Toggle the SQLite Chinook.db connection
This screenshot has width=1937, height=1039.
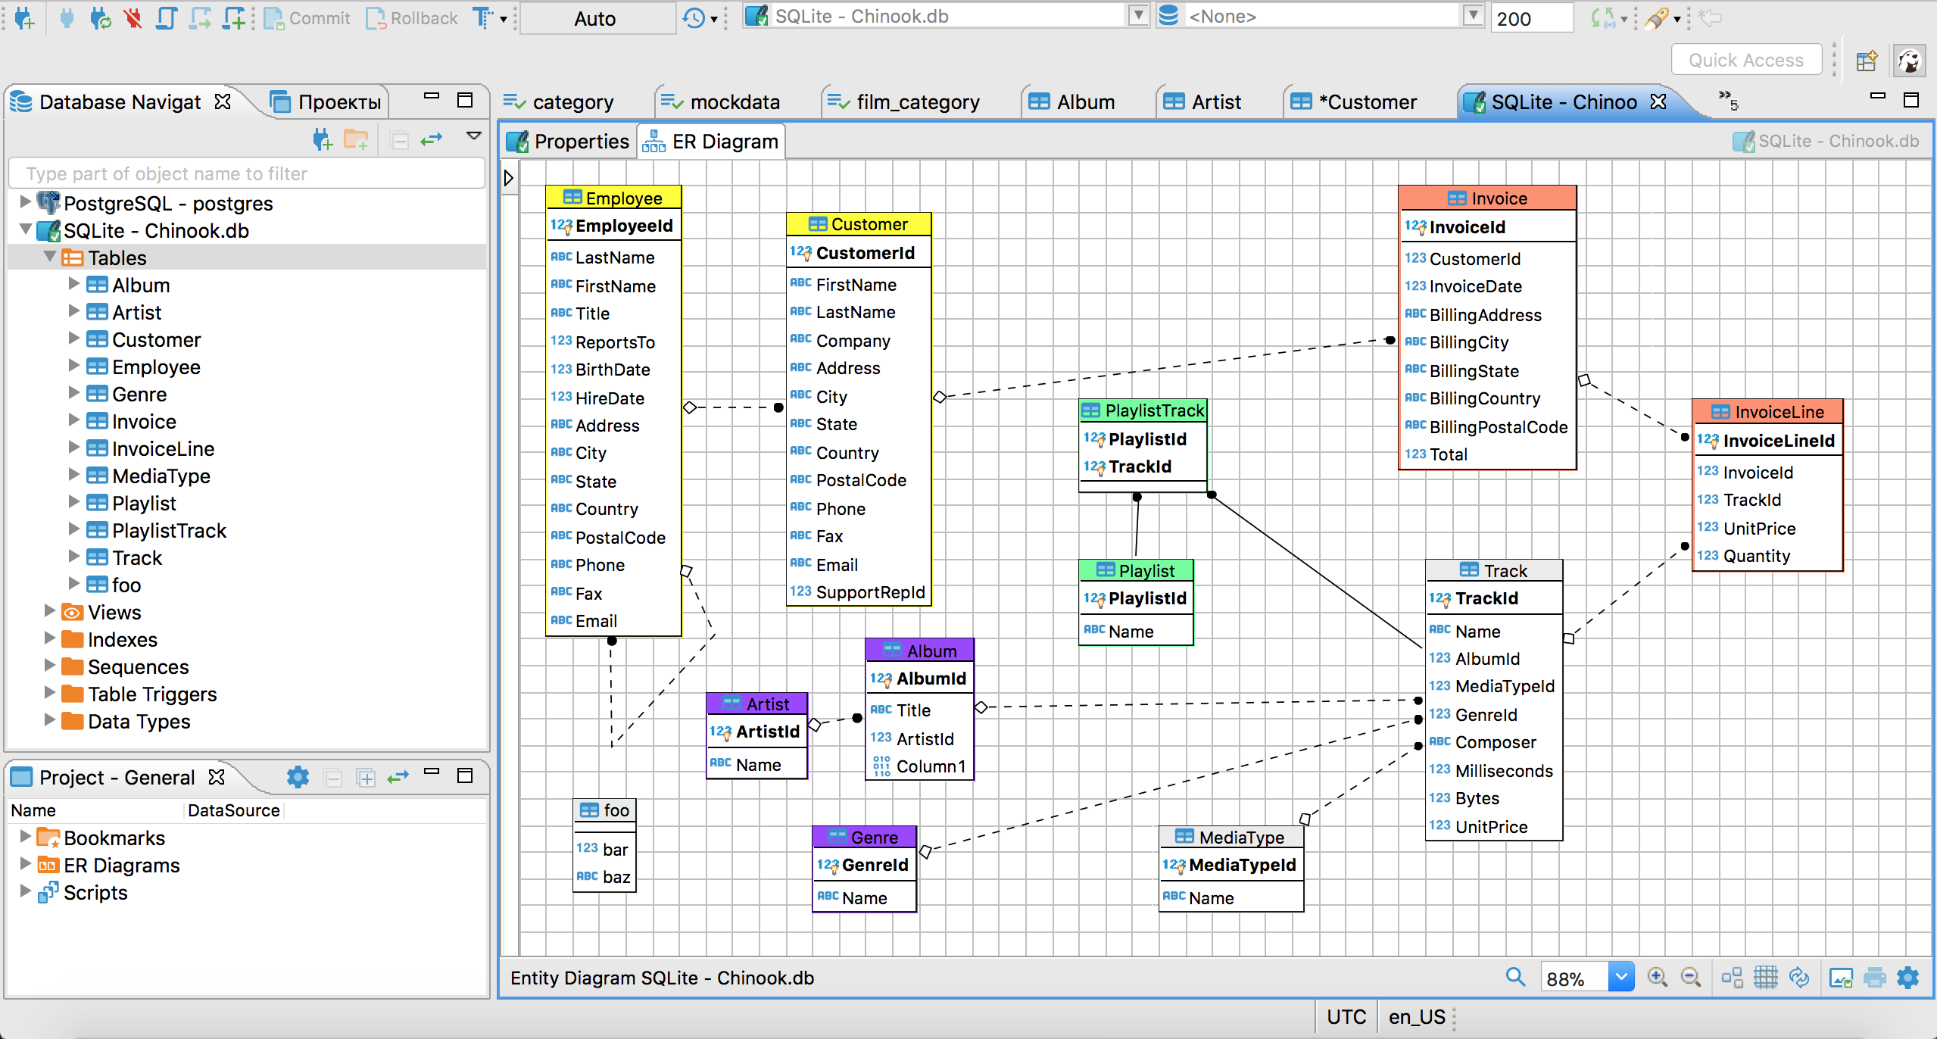23,229
